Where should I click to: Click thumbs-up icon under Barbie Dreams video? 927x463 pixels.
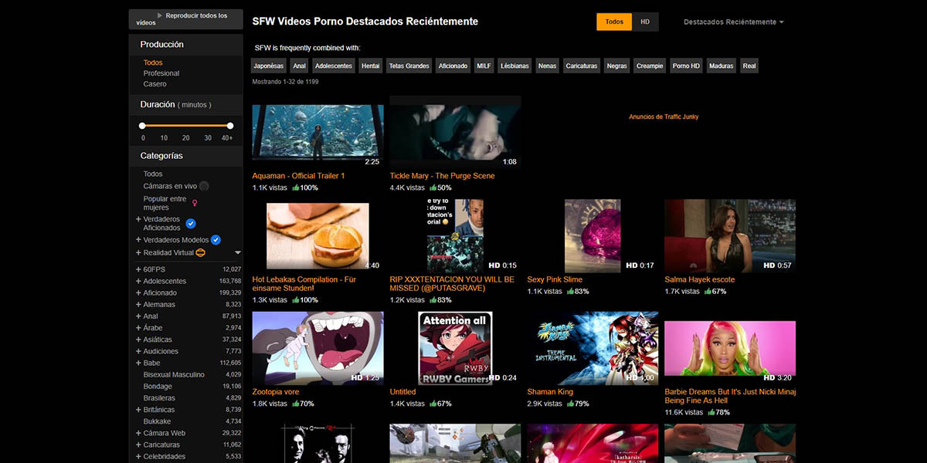[713, 413]
